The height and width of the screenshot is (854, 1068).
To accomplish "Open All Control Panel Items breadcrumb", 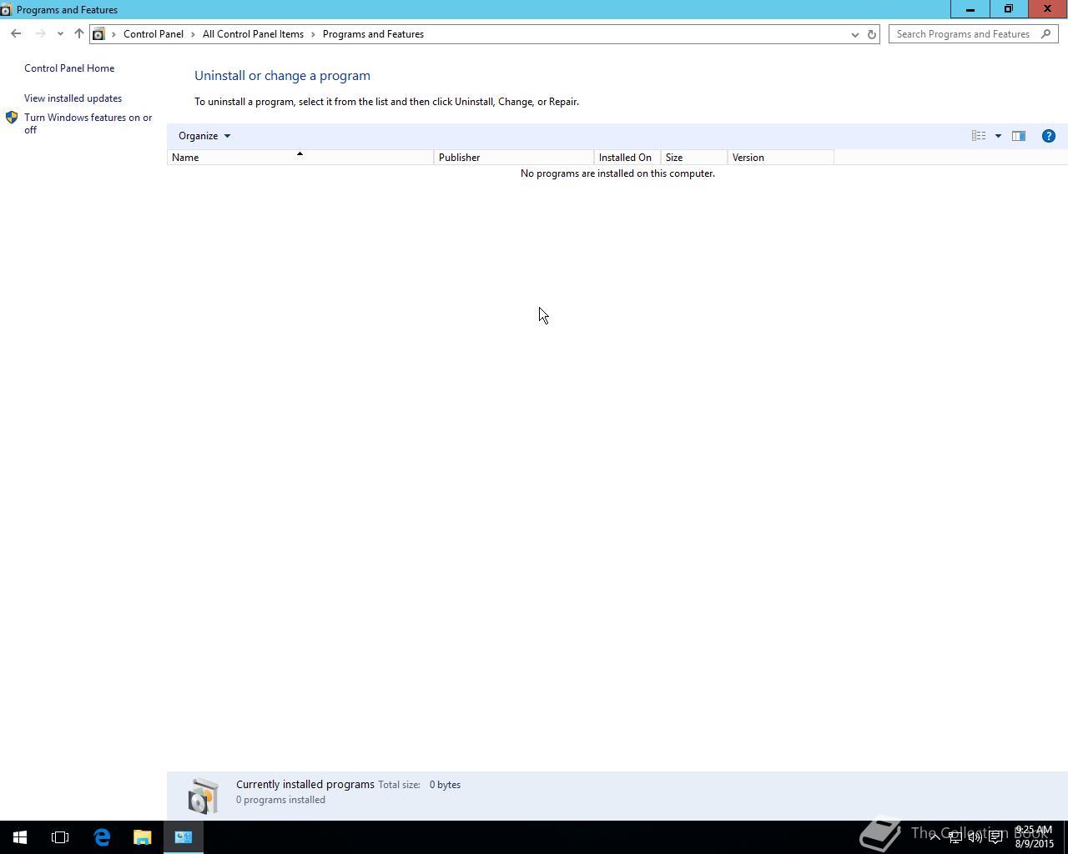I will pyautogui.click(x=253, y=34).
